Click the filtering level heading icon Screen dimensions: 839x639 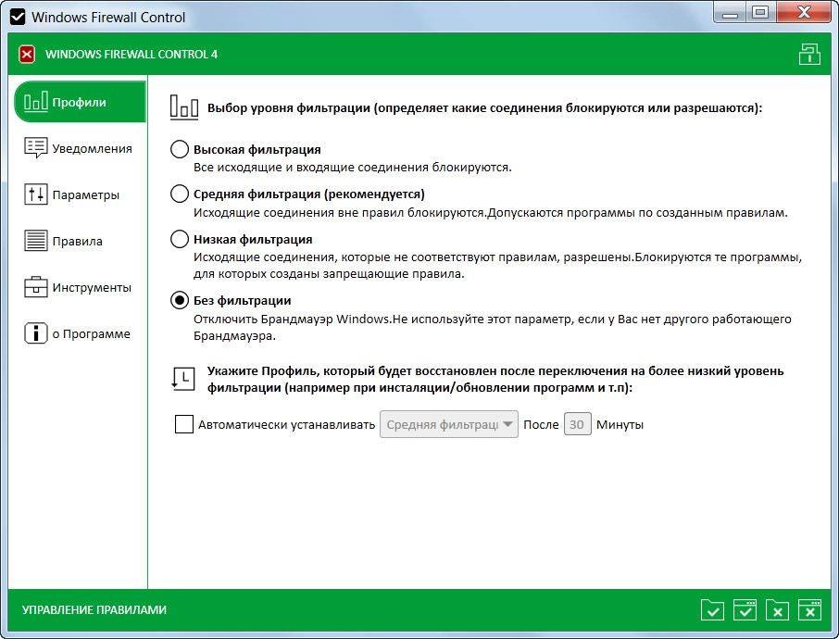[184, 107]
